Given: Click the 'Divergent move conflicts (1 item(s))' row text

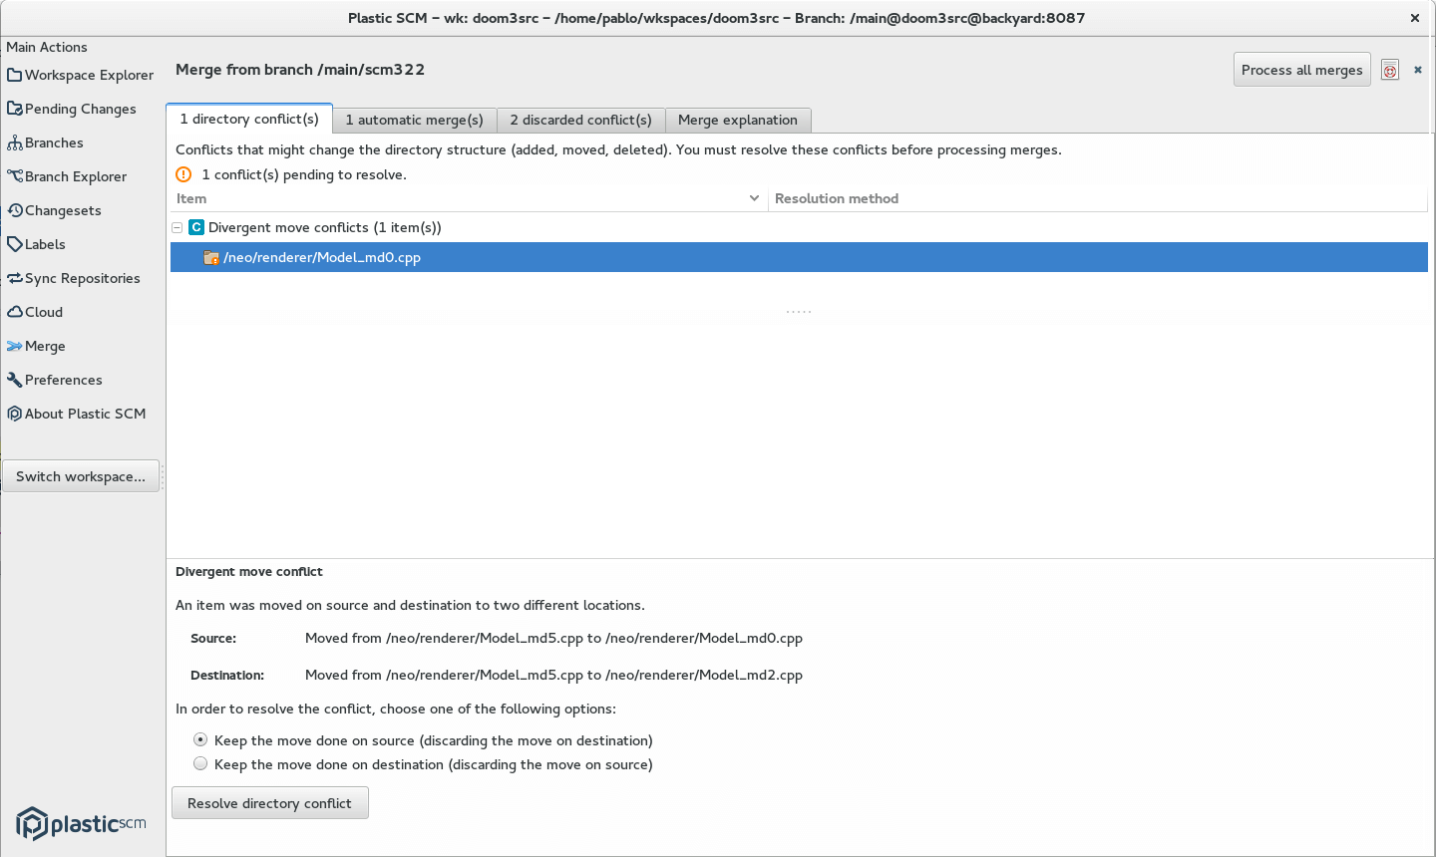Looking at the screenshot, I should pyautogui.click(x=325, y=227).
